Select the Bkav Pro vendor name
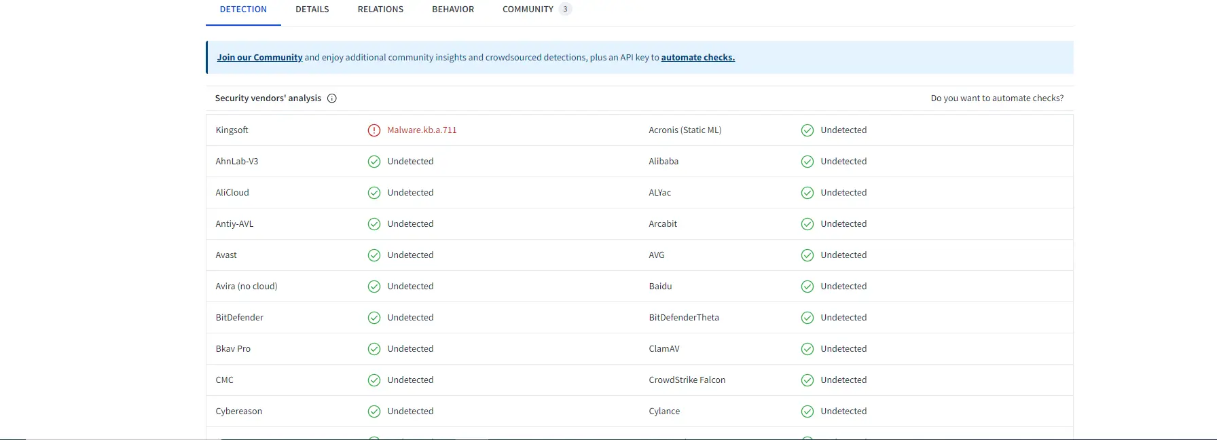 [233, 349]
